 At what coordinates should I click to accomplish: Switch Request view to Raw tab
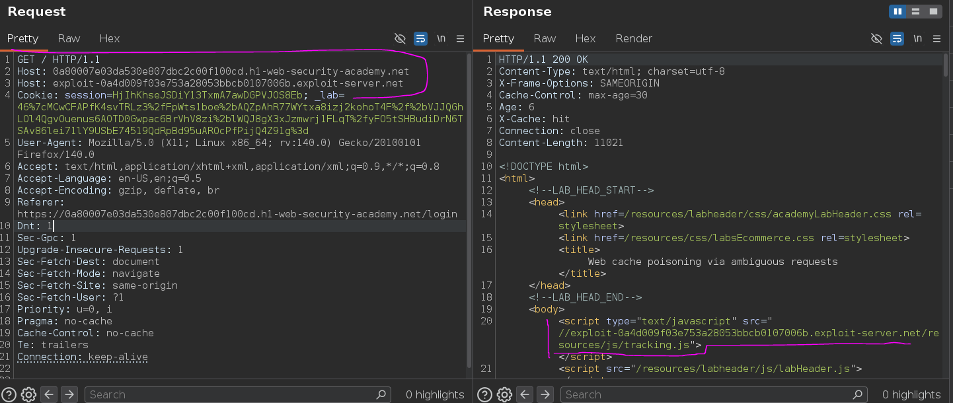[69, 38]
